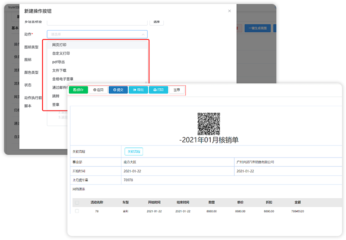Screen dimensions: 346x240
Task: Open the 动作 dropdown field
Action: (97, 34)
